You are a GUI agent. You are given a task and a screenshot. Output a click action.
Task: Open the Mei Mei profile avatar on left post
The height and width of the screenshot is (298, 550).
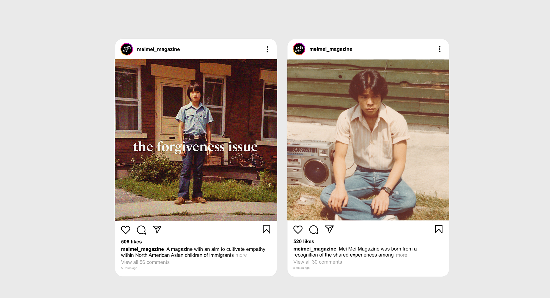127,49
